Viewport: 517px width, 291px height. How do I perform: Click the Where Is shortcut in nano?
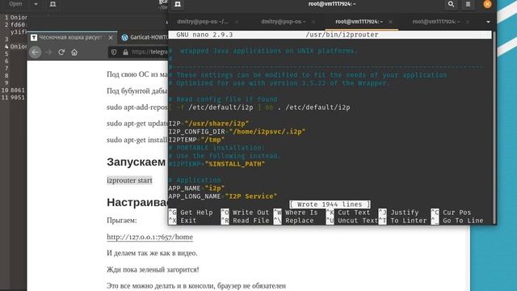296,213
